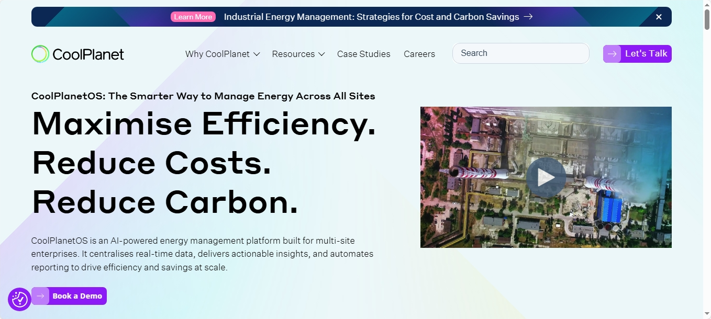Click the Reduce Carbon heading line
The image size is (711, 319).
click(165, 202)
